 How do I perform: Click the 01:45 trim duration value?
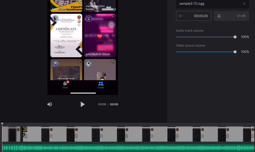point(241,16)
